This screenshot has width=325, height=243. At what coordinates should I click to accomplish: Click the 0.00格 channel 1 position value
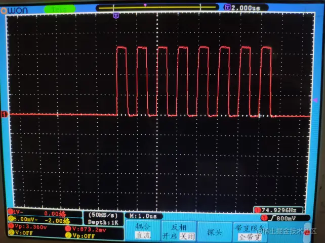point(55,214)
